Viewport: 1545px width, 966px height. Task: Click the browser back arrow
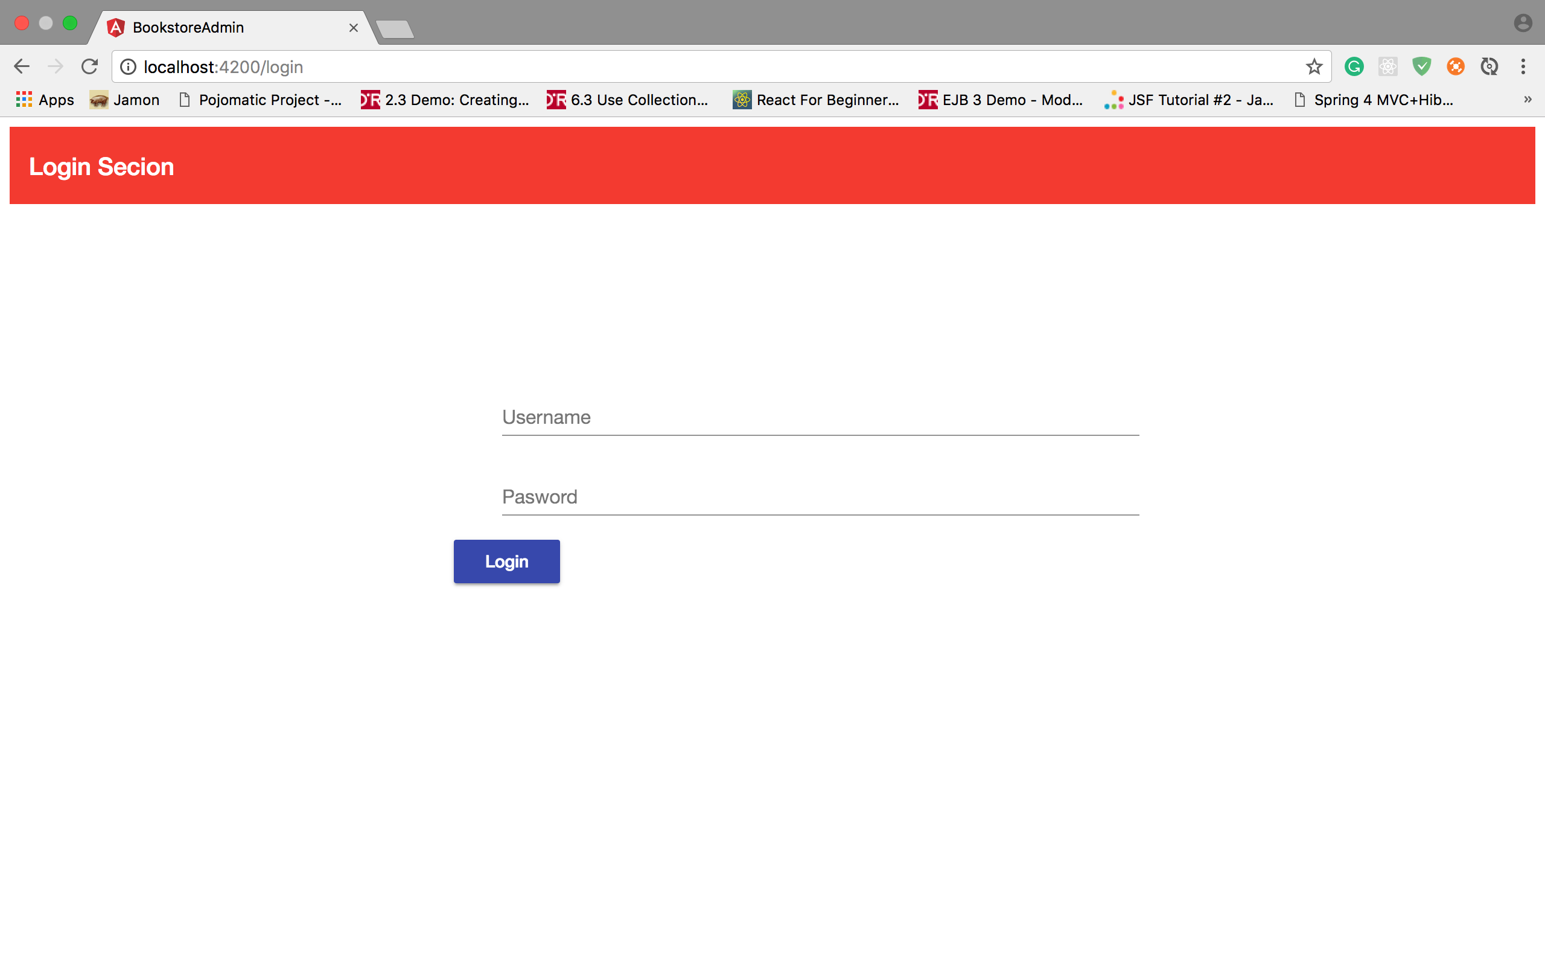tap(22, 66)
